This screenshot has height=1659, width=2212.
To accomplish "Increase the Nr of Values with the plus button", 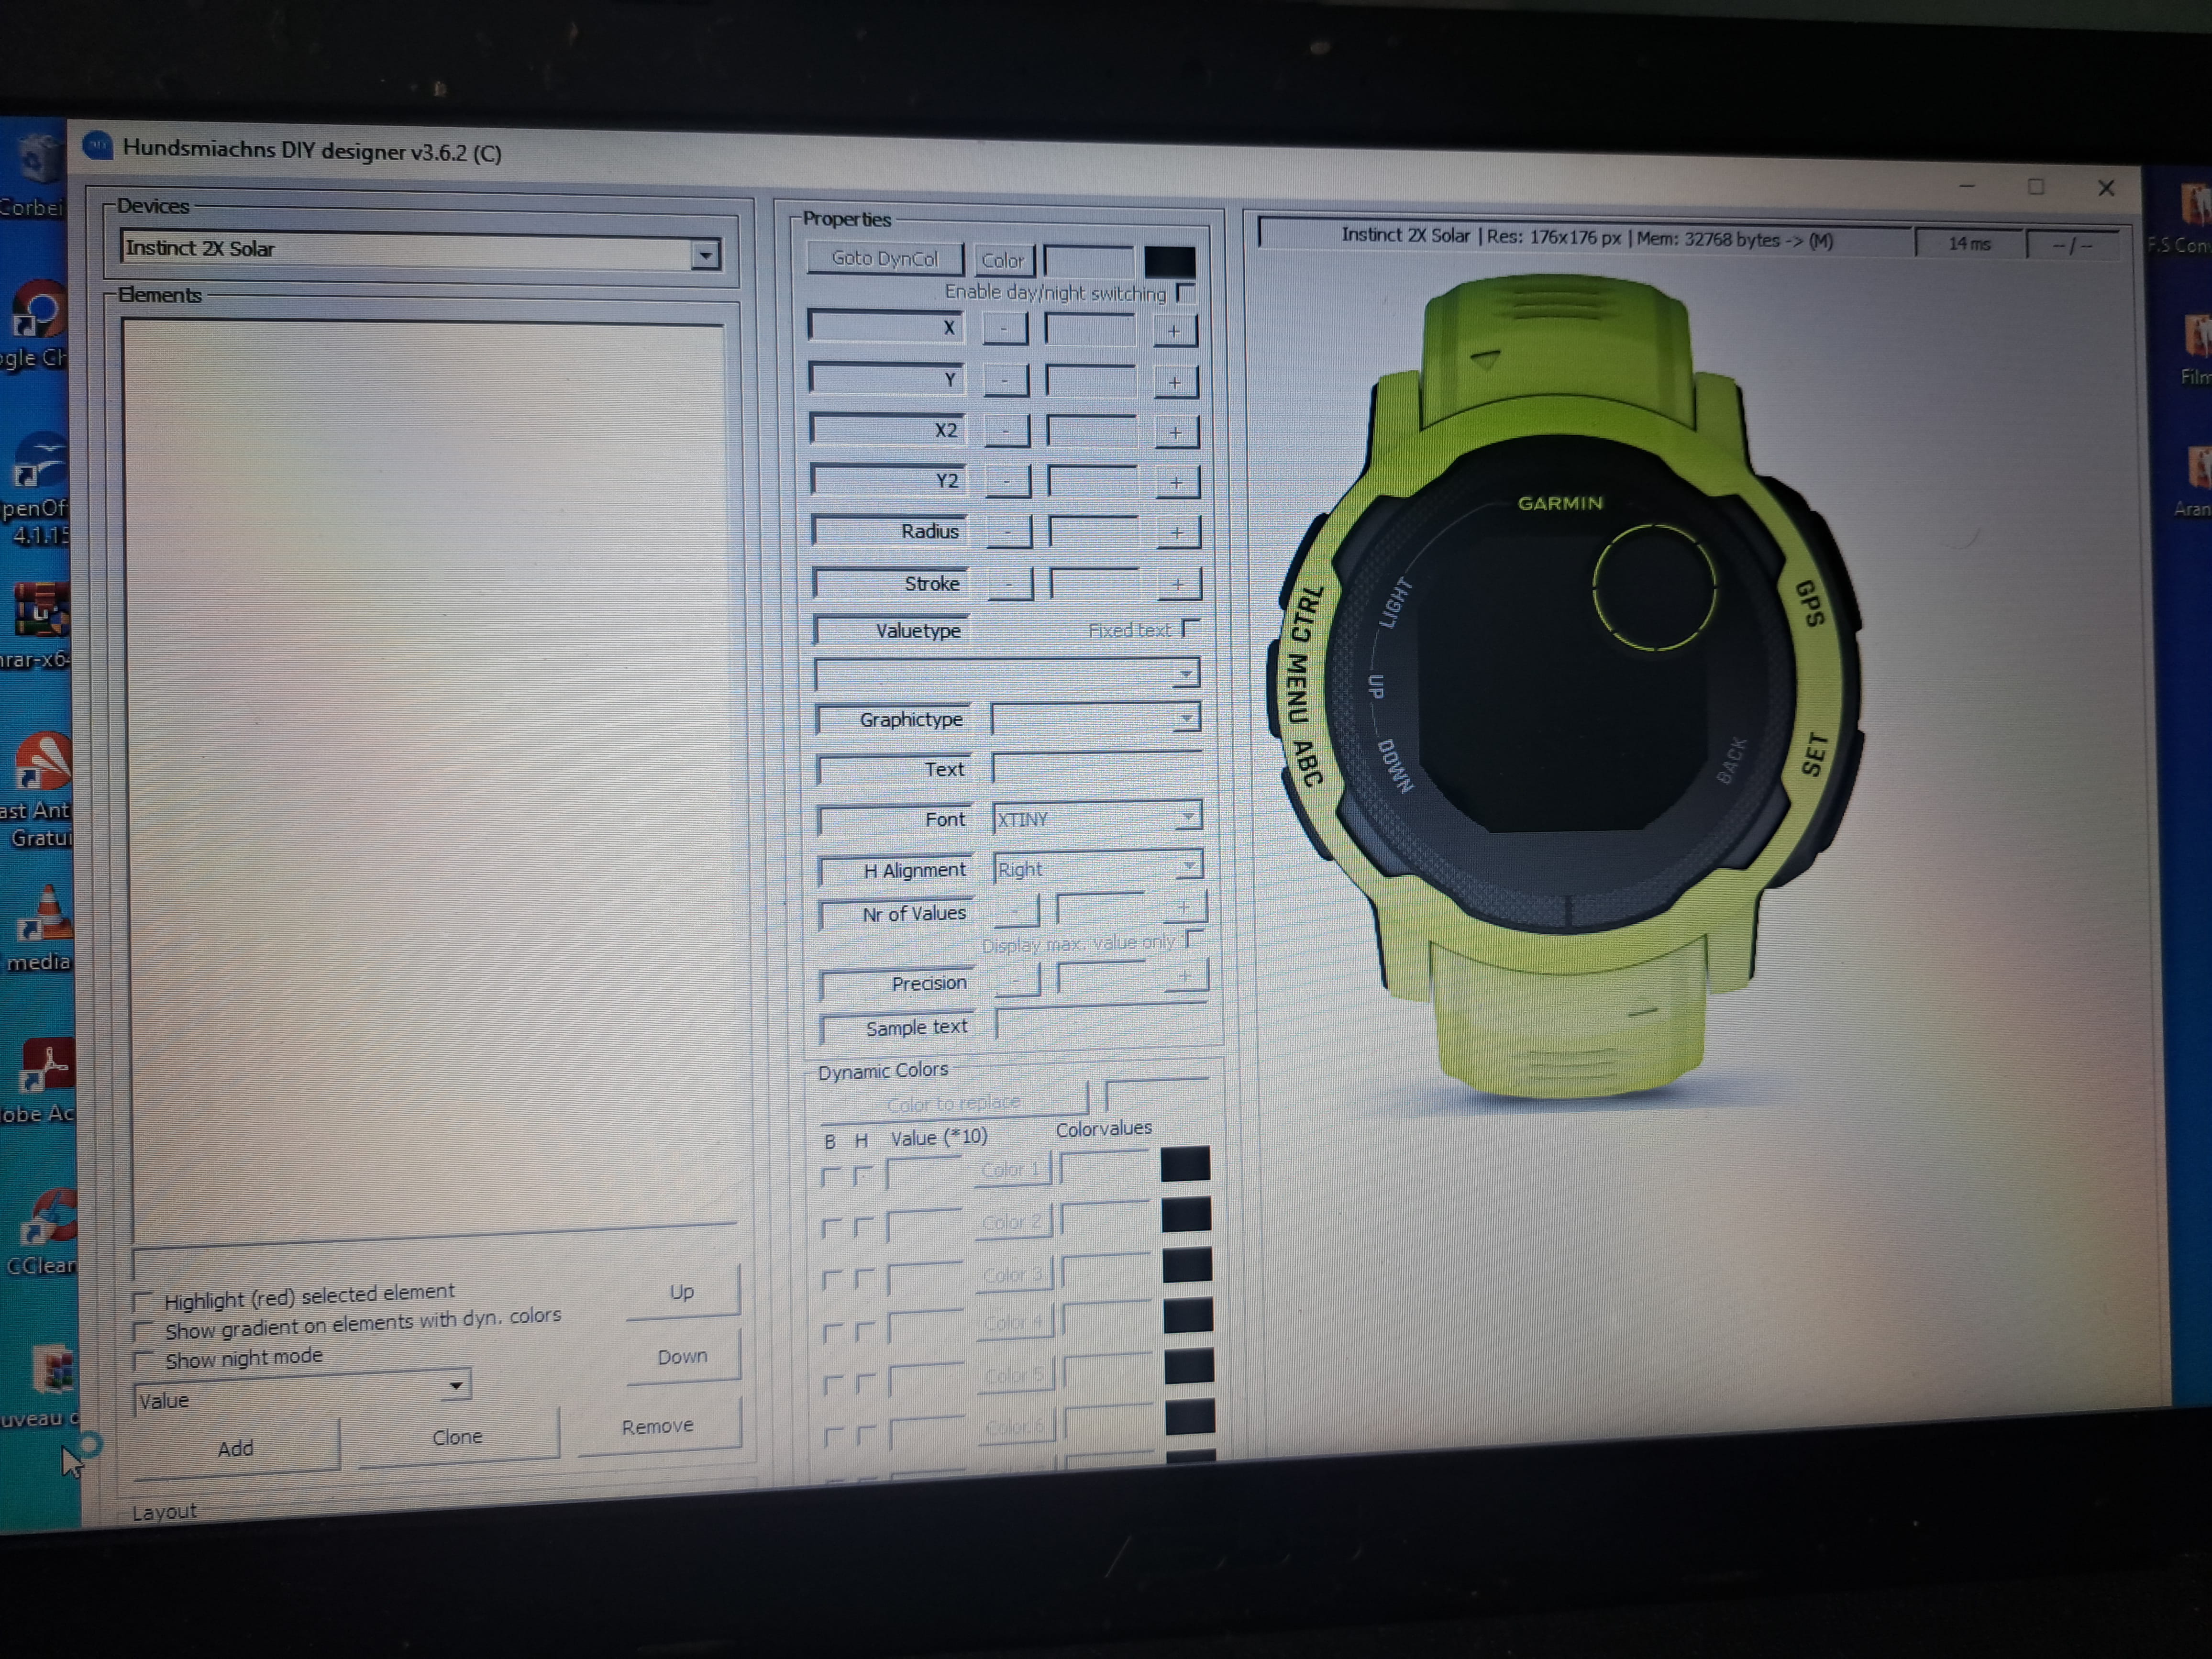I will (x=1184, y=907).
